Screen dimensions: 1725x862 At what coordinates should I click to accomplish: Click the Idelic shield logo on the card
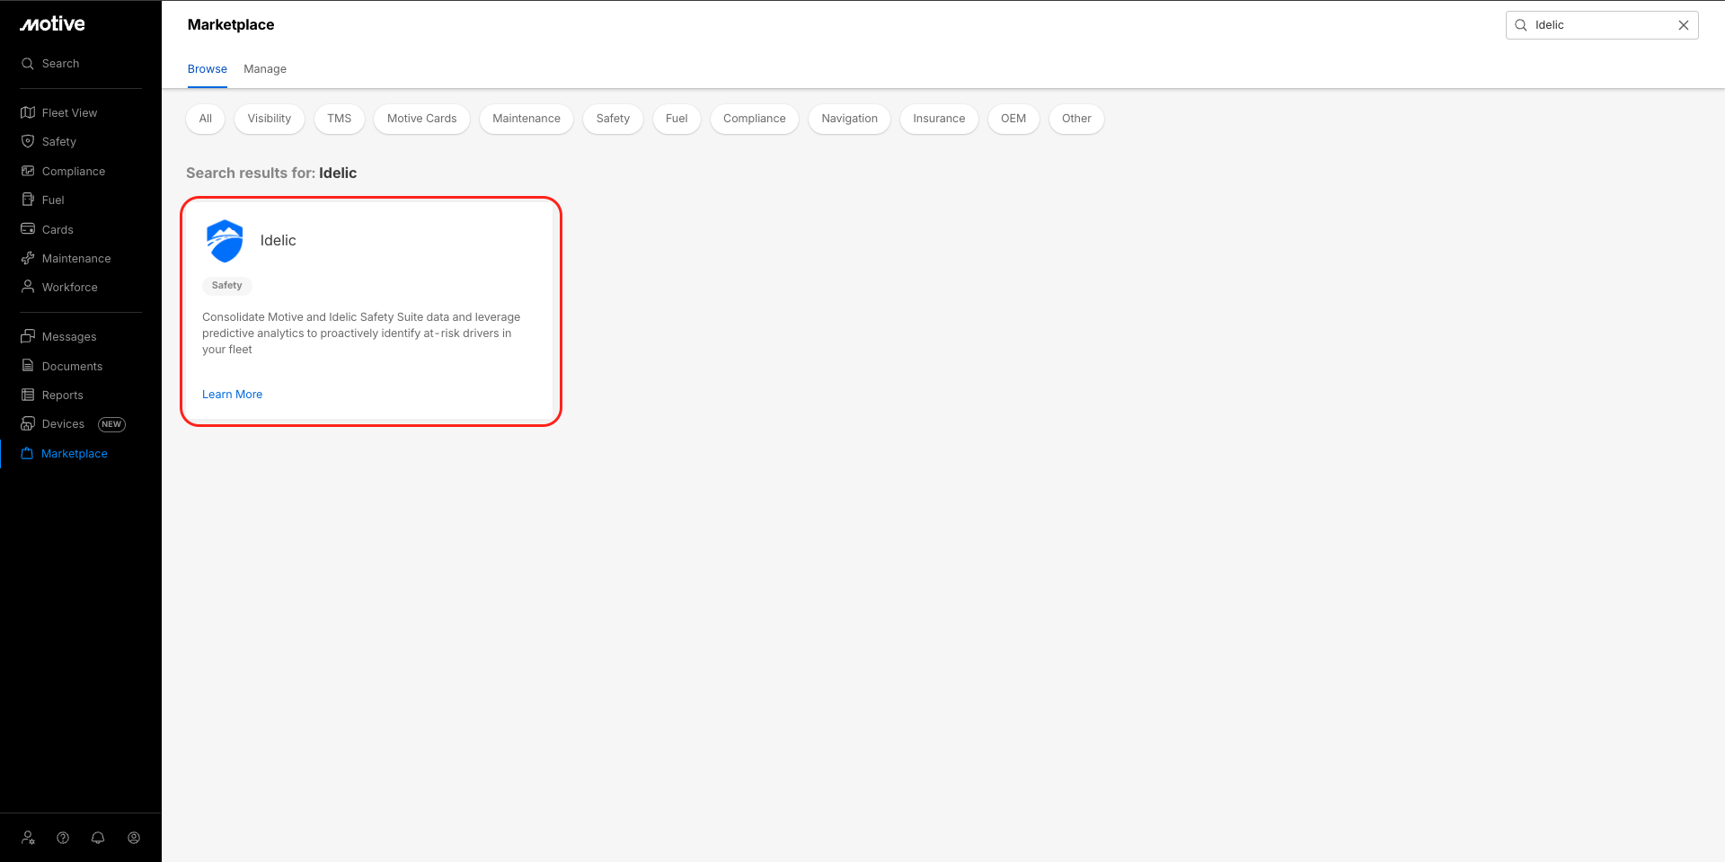(x=225, y=241)
